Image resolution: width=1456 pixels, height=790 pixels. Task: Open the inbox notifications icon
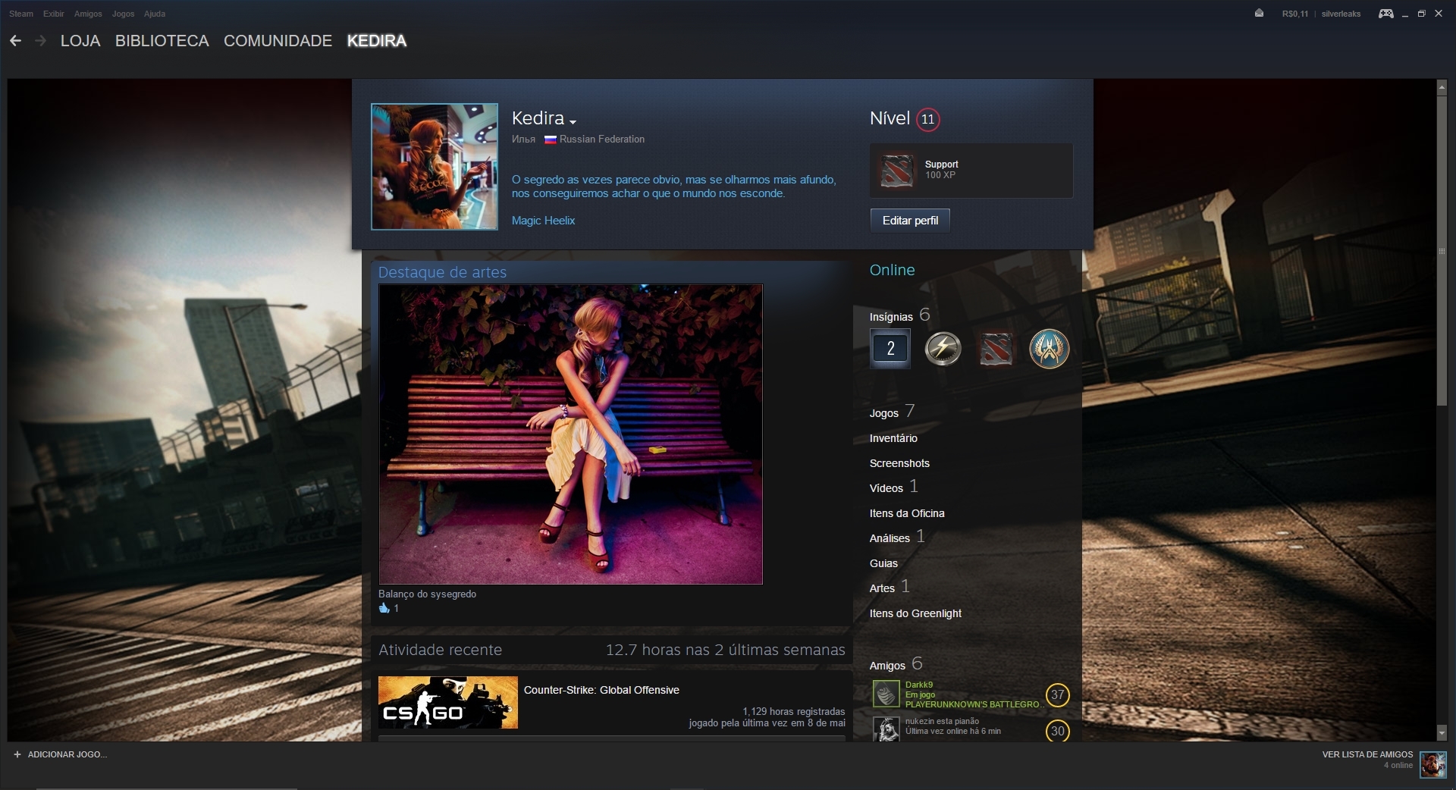tap(1259, 13)
